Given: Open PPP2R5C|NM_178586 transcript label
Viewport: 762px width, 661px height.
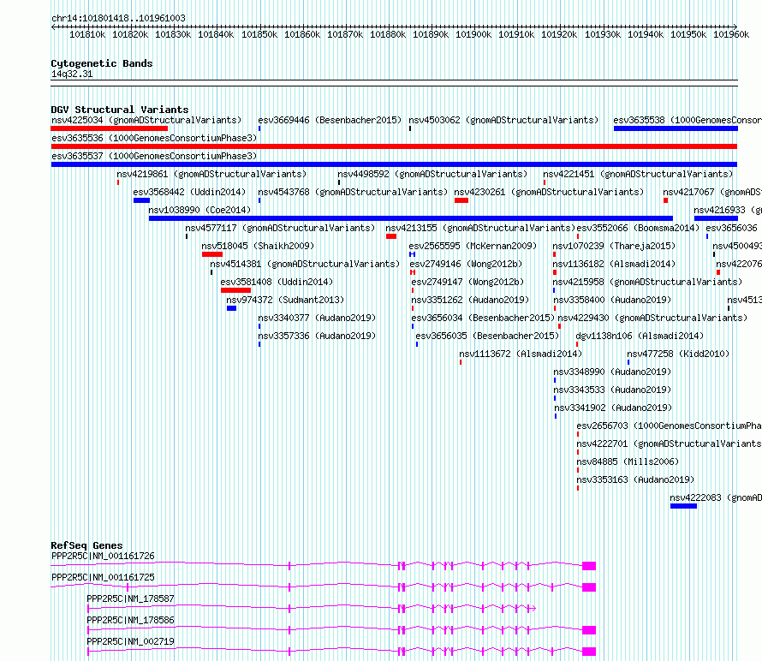Looking at the screenshot, I should [x=130, y=620].
